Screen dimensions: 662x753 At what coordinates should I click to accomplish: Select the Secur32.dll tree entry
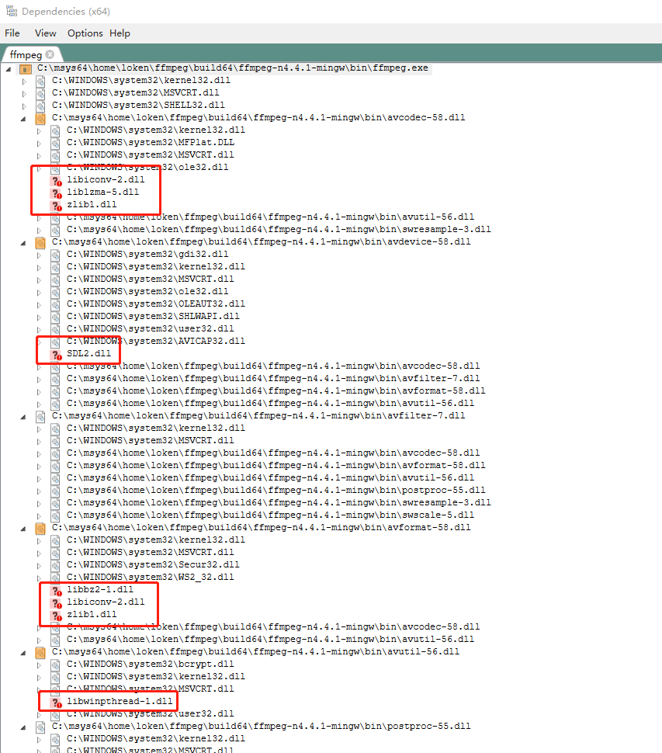click(153, 565)
